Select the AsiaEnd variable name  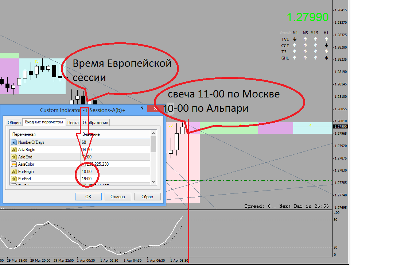pos(25,157)
